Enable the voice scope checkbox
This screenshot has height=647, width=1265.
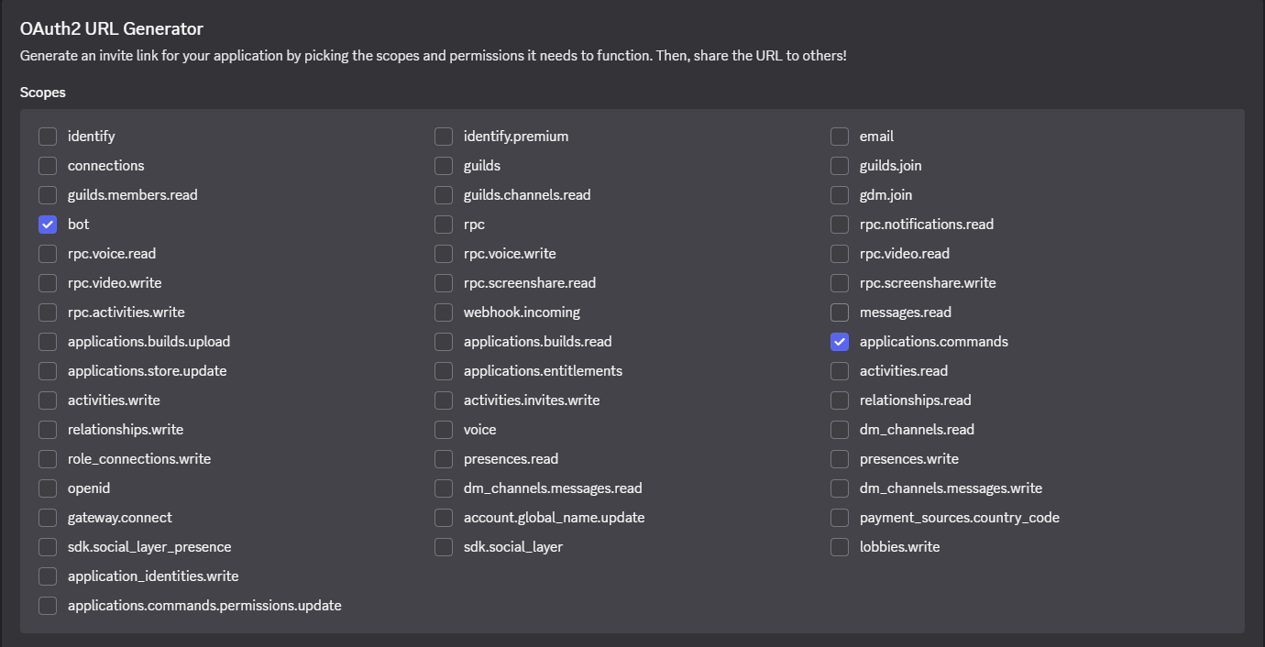(444, 430)
